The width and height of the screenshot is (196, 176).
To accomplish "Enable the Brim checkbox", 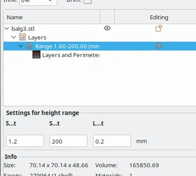I will pos(87,1).
